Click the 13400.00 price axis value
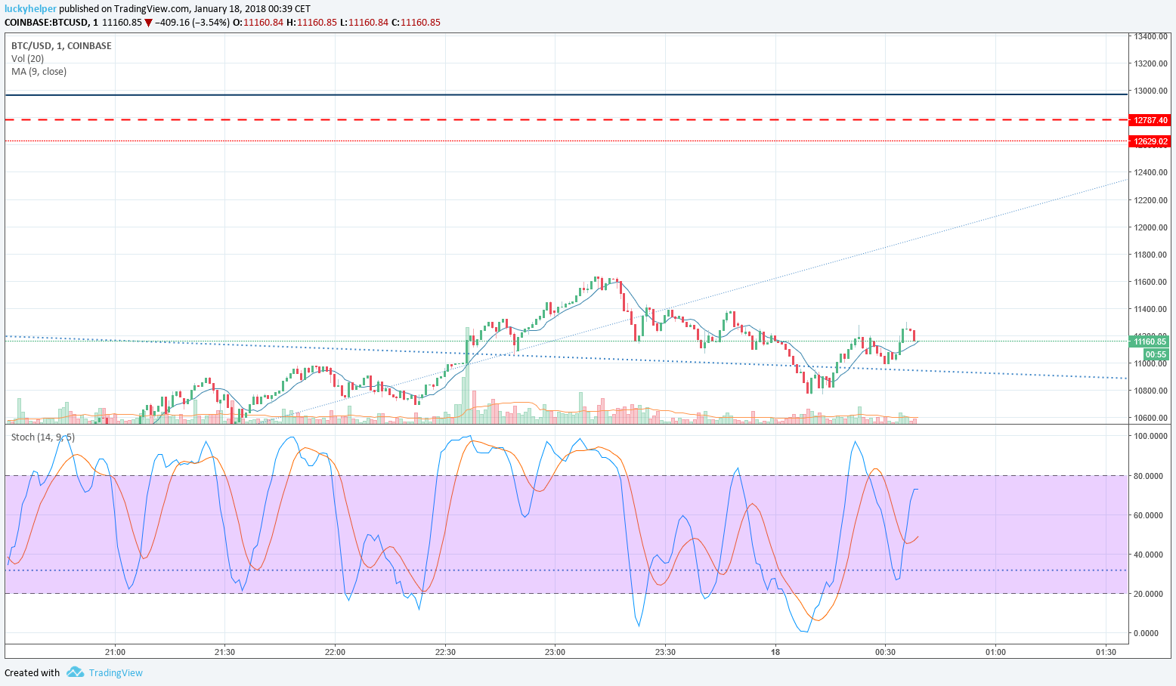Viewport: 1176px width, 686px height. (1150, 36)
